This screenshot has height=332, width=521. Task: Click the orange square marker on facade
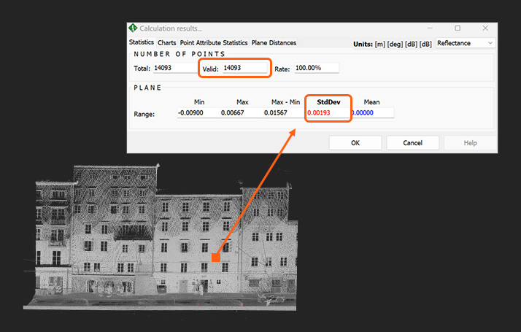click(216, 258)
